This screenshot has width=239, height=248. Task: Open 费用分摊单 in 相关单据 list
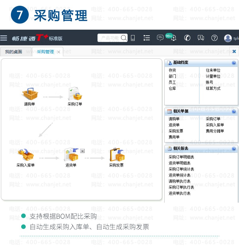click(x=215, y=131)
